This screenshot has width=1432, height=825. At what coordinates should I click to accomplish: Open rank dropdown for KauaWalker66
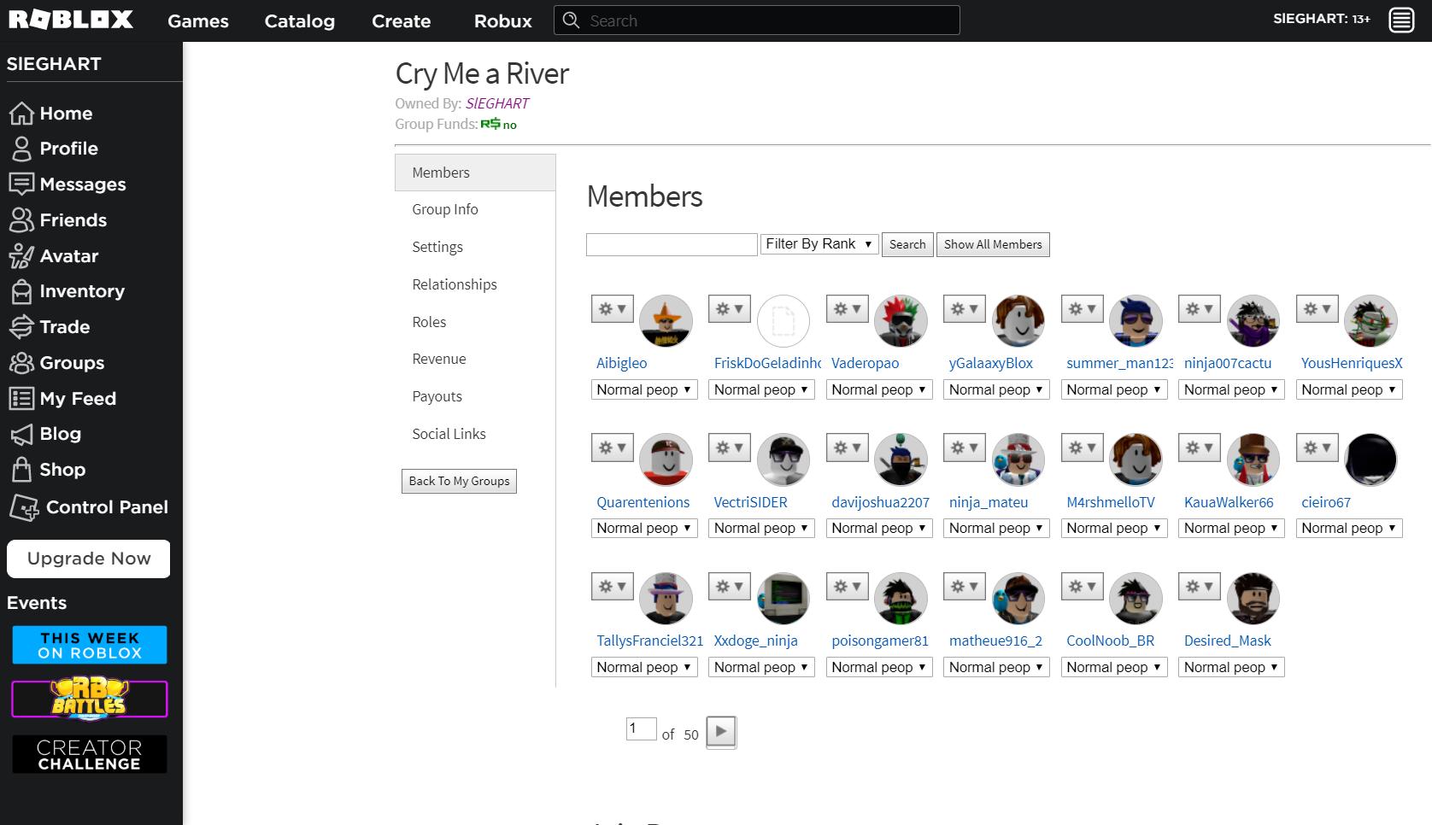click(x=1232, y=529)
